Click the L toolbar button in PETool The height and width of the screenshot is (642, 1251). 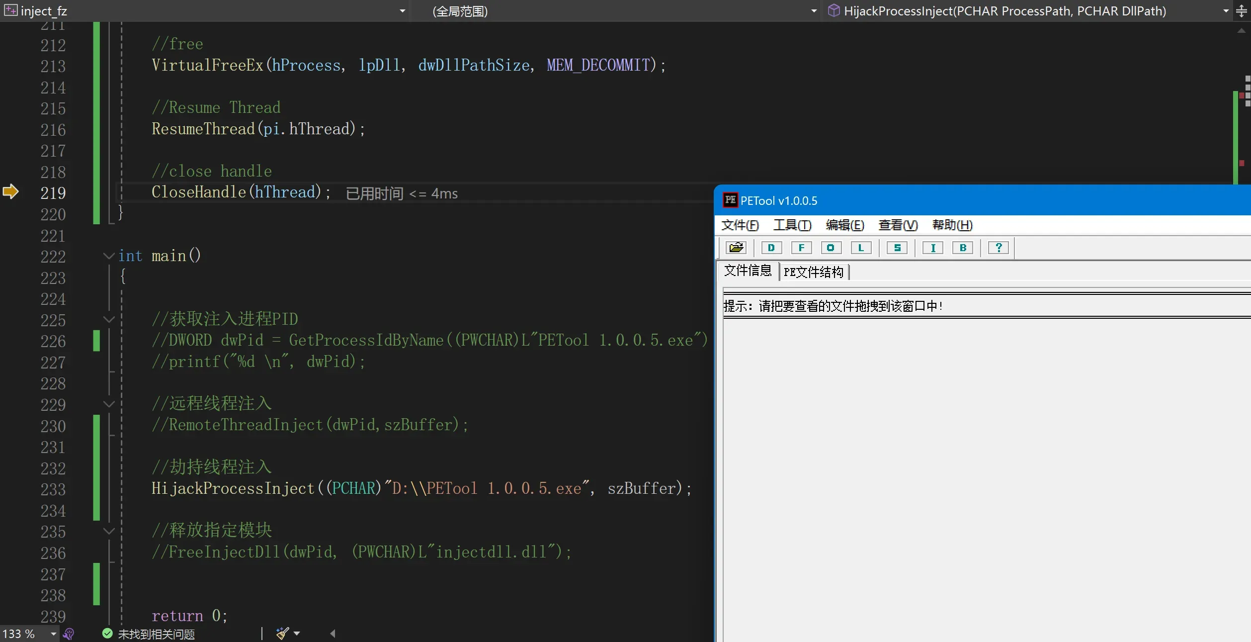point(861,248)
